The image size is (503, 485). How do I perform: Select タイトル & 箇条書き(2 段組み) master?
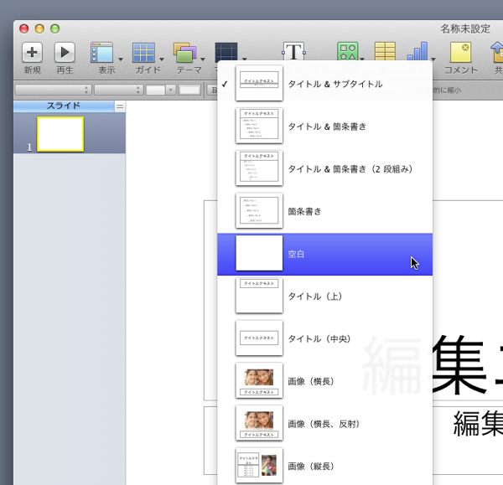click(324, 169)
